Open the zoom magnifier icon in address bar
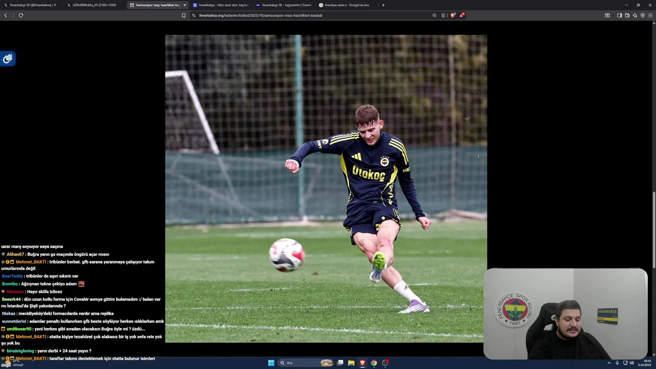 (435, 15)
